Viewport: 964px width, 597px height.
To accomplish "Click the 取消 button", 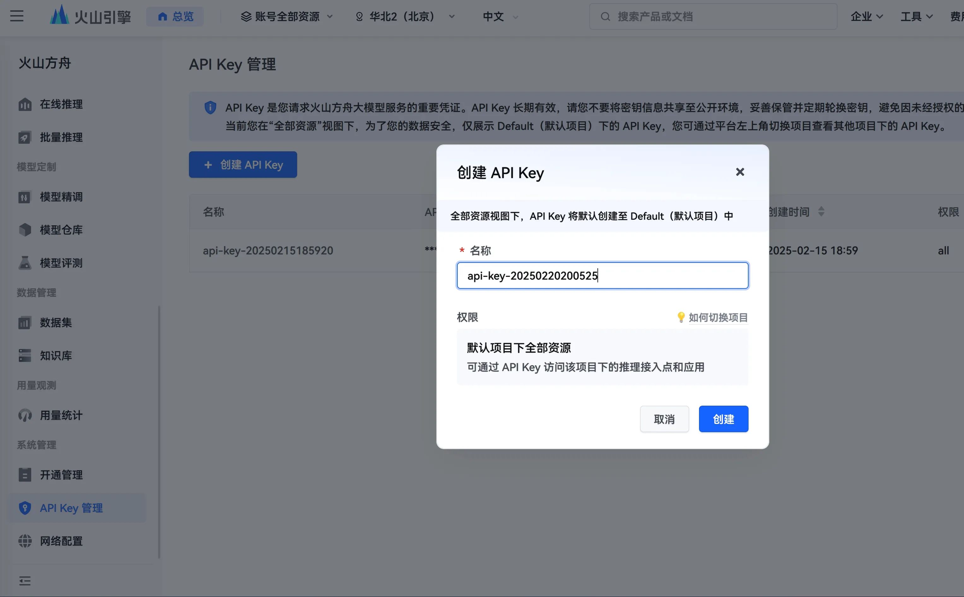I will pyautogui.click(x=664, y=419).
